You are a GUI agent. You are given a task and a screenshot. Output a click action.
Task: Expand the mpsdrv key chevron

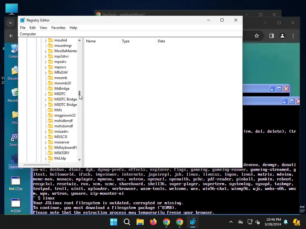[45, 62]
